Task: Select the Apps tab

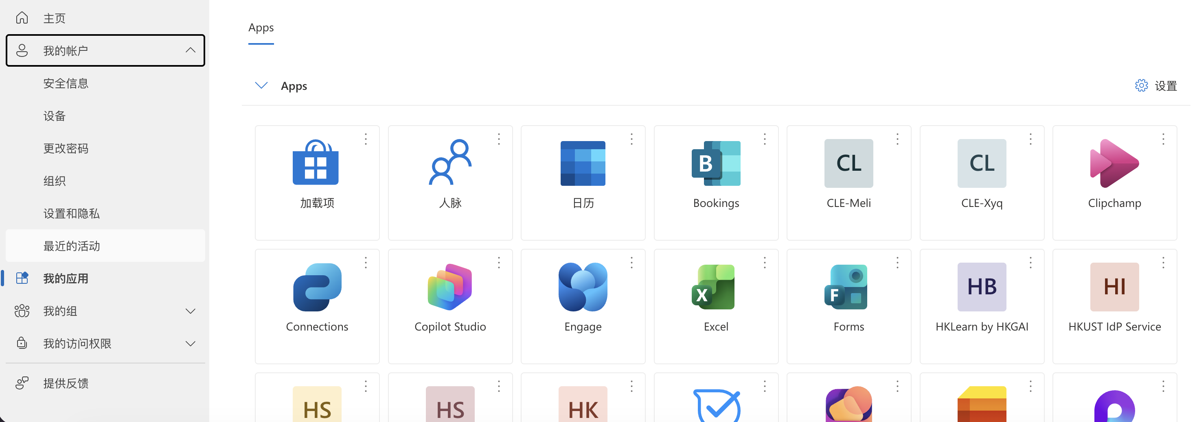Action: pyautogui.click(x=261, y=28)
